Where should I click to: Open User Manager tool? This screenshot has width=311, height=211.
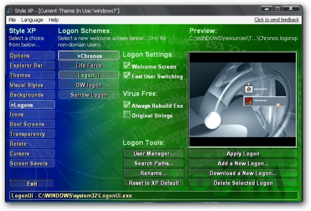tap(154, 154)
